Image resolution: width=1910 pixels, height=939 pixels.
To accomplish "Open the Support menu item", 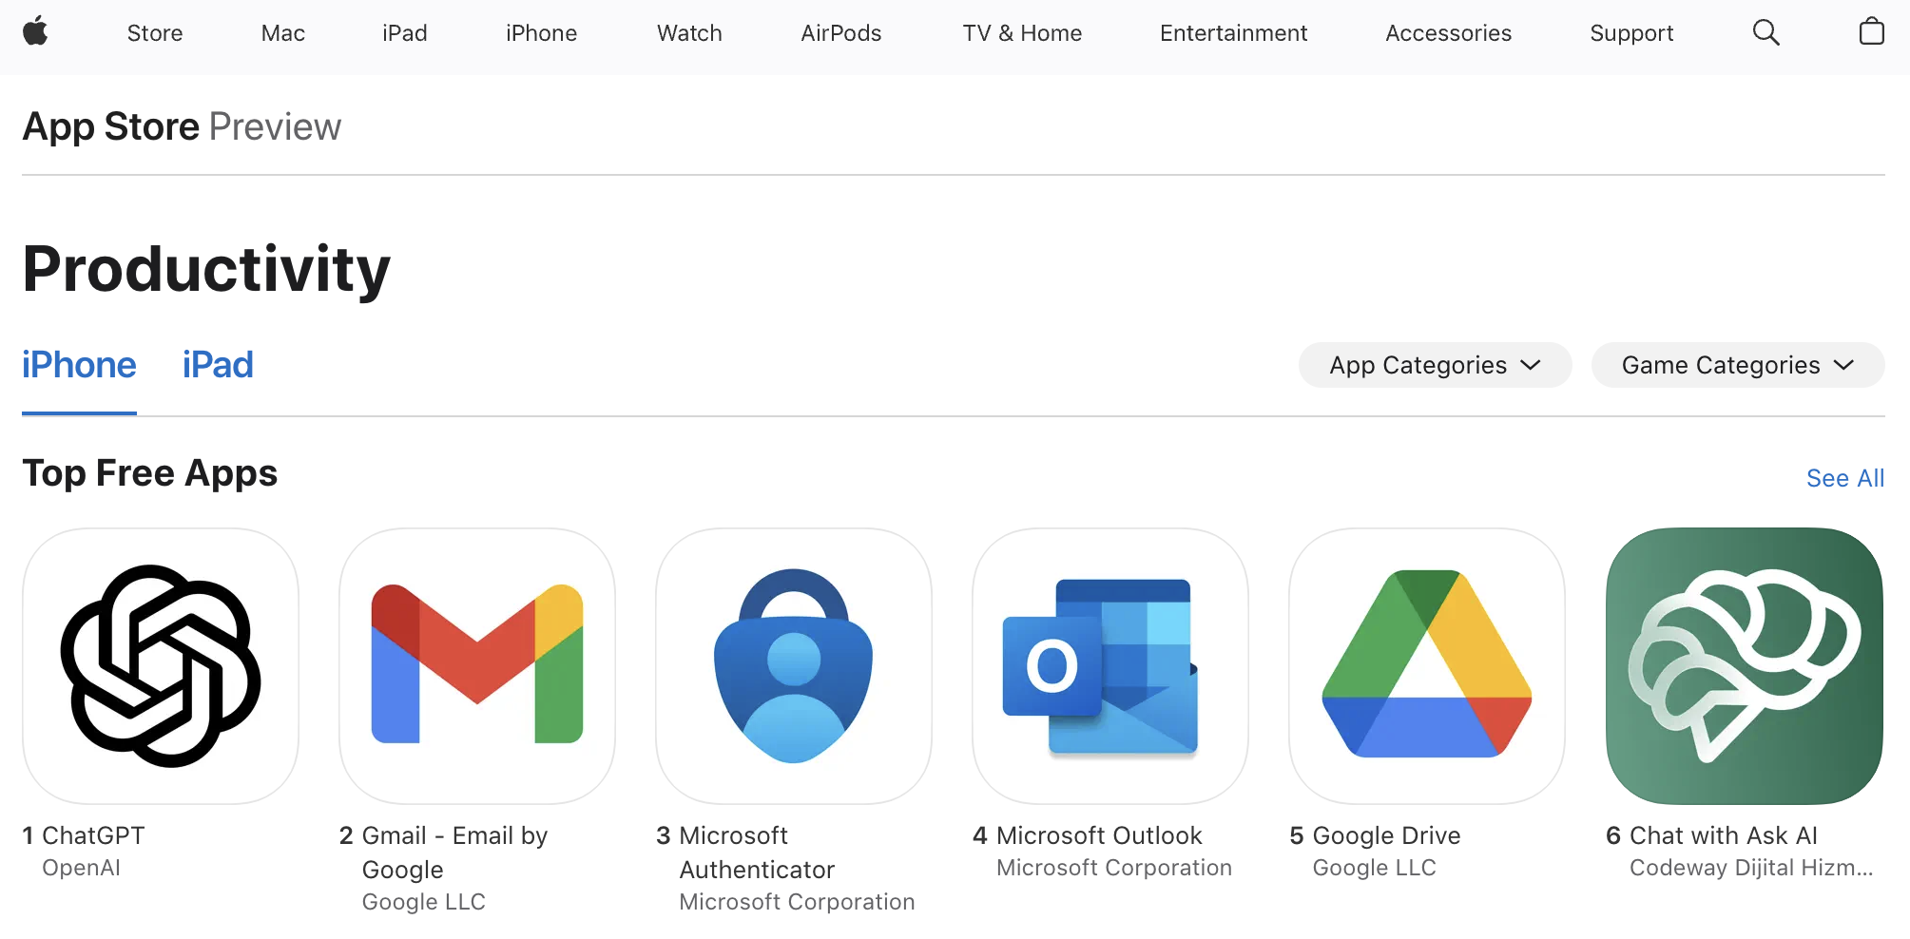I will point(1631,33).
